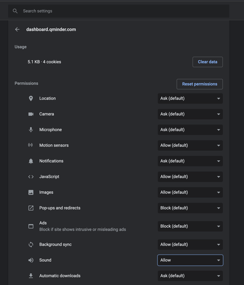Viewport: 244px width, 285px height.
Task: Click the Permissions section heading
Action: point(27,83)
